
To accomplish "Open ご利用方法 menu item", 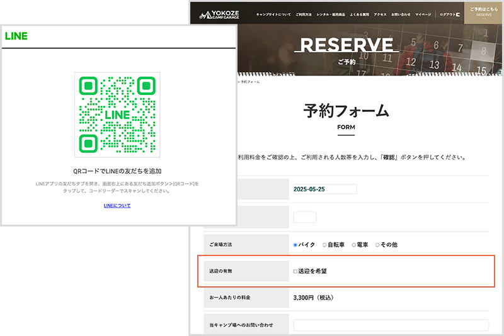I will pos(304,14).
